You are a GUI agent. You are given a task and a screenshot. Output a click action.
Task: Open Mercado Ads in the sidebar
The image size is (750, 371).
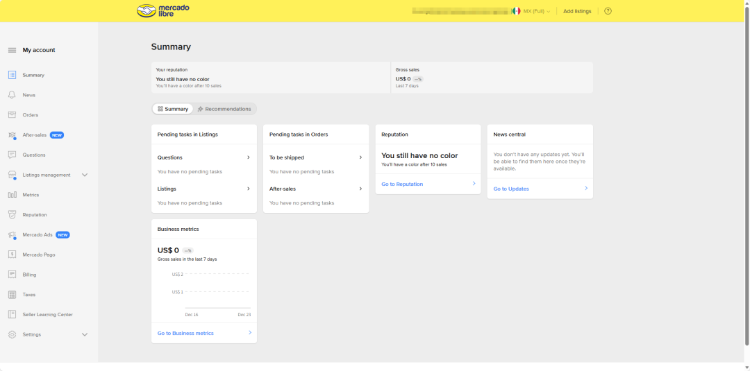[x=37, y=235]
